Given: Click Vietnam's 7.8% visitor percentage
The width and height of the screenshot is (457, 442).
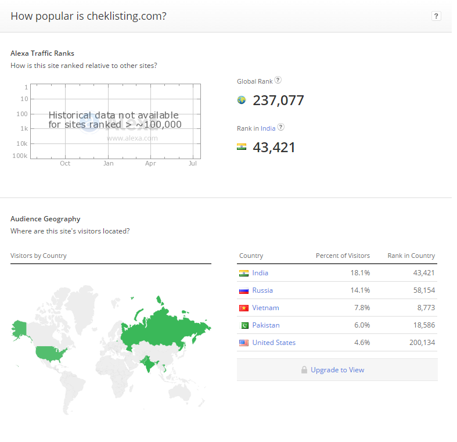Looking at the screenshot, I should [x=362, y=308].
